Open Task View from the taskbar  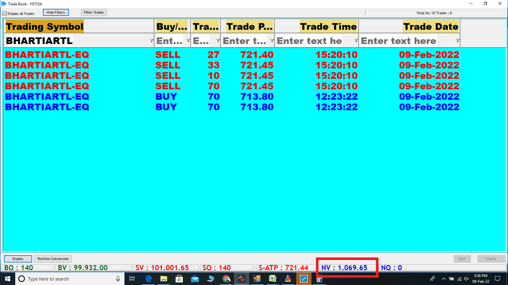pyautogui.click(x=132, y=279)
